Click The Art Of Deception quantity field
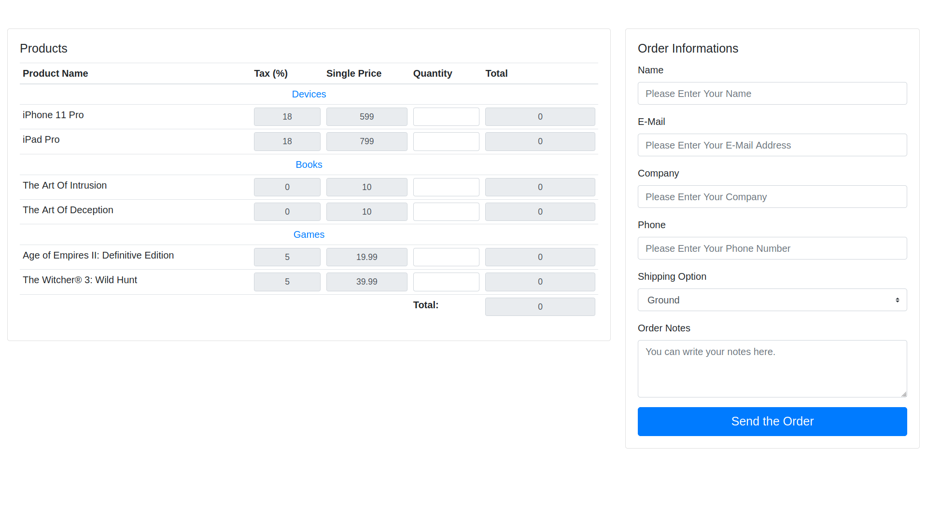This screenshot has height=520, width=927. pyautogui.click(x=446, y=211)
